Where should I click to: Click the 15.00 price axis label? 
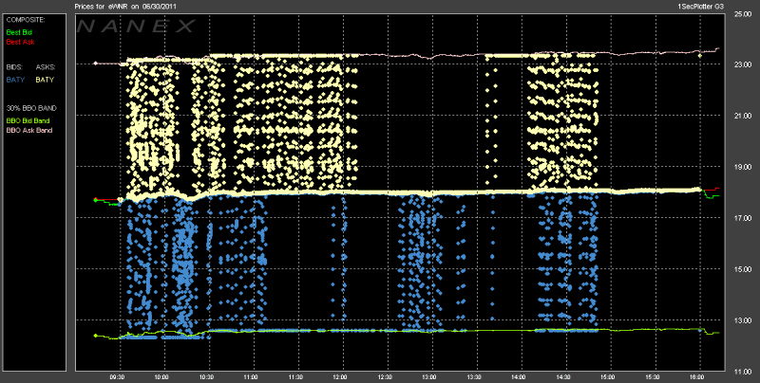tap(743, 269)
